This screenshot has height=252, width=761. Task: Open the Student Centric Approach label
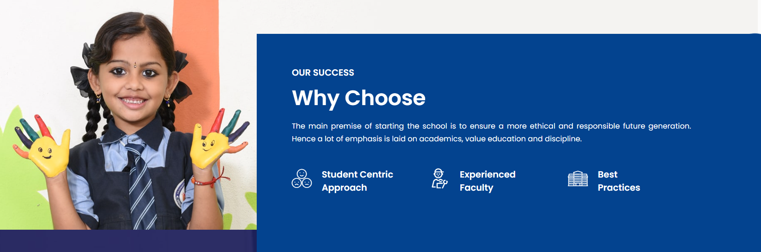point(357,181)
